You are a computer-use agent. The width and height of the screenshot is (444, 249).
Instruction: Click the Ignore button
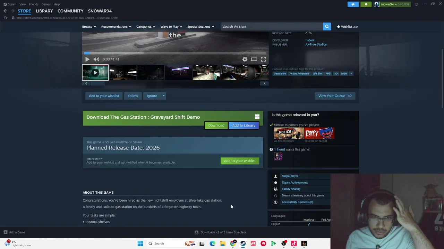tap(152, 96)
